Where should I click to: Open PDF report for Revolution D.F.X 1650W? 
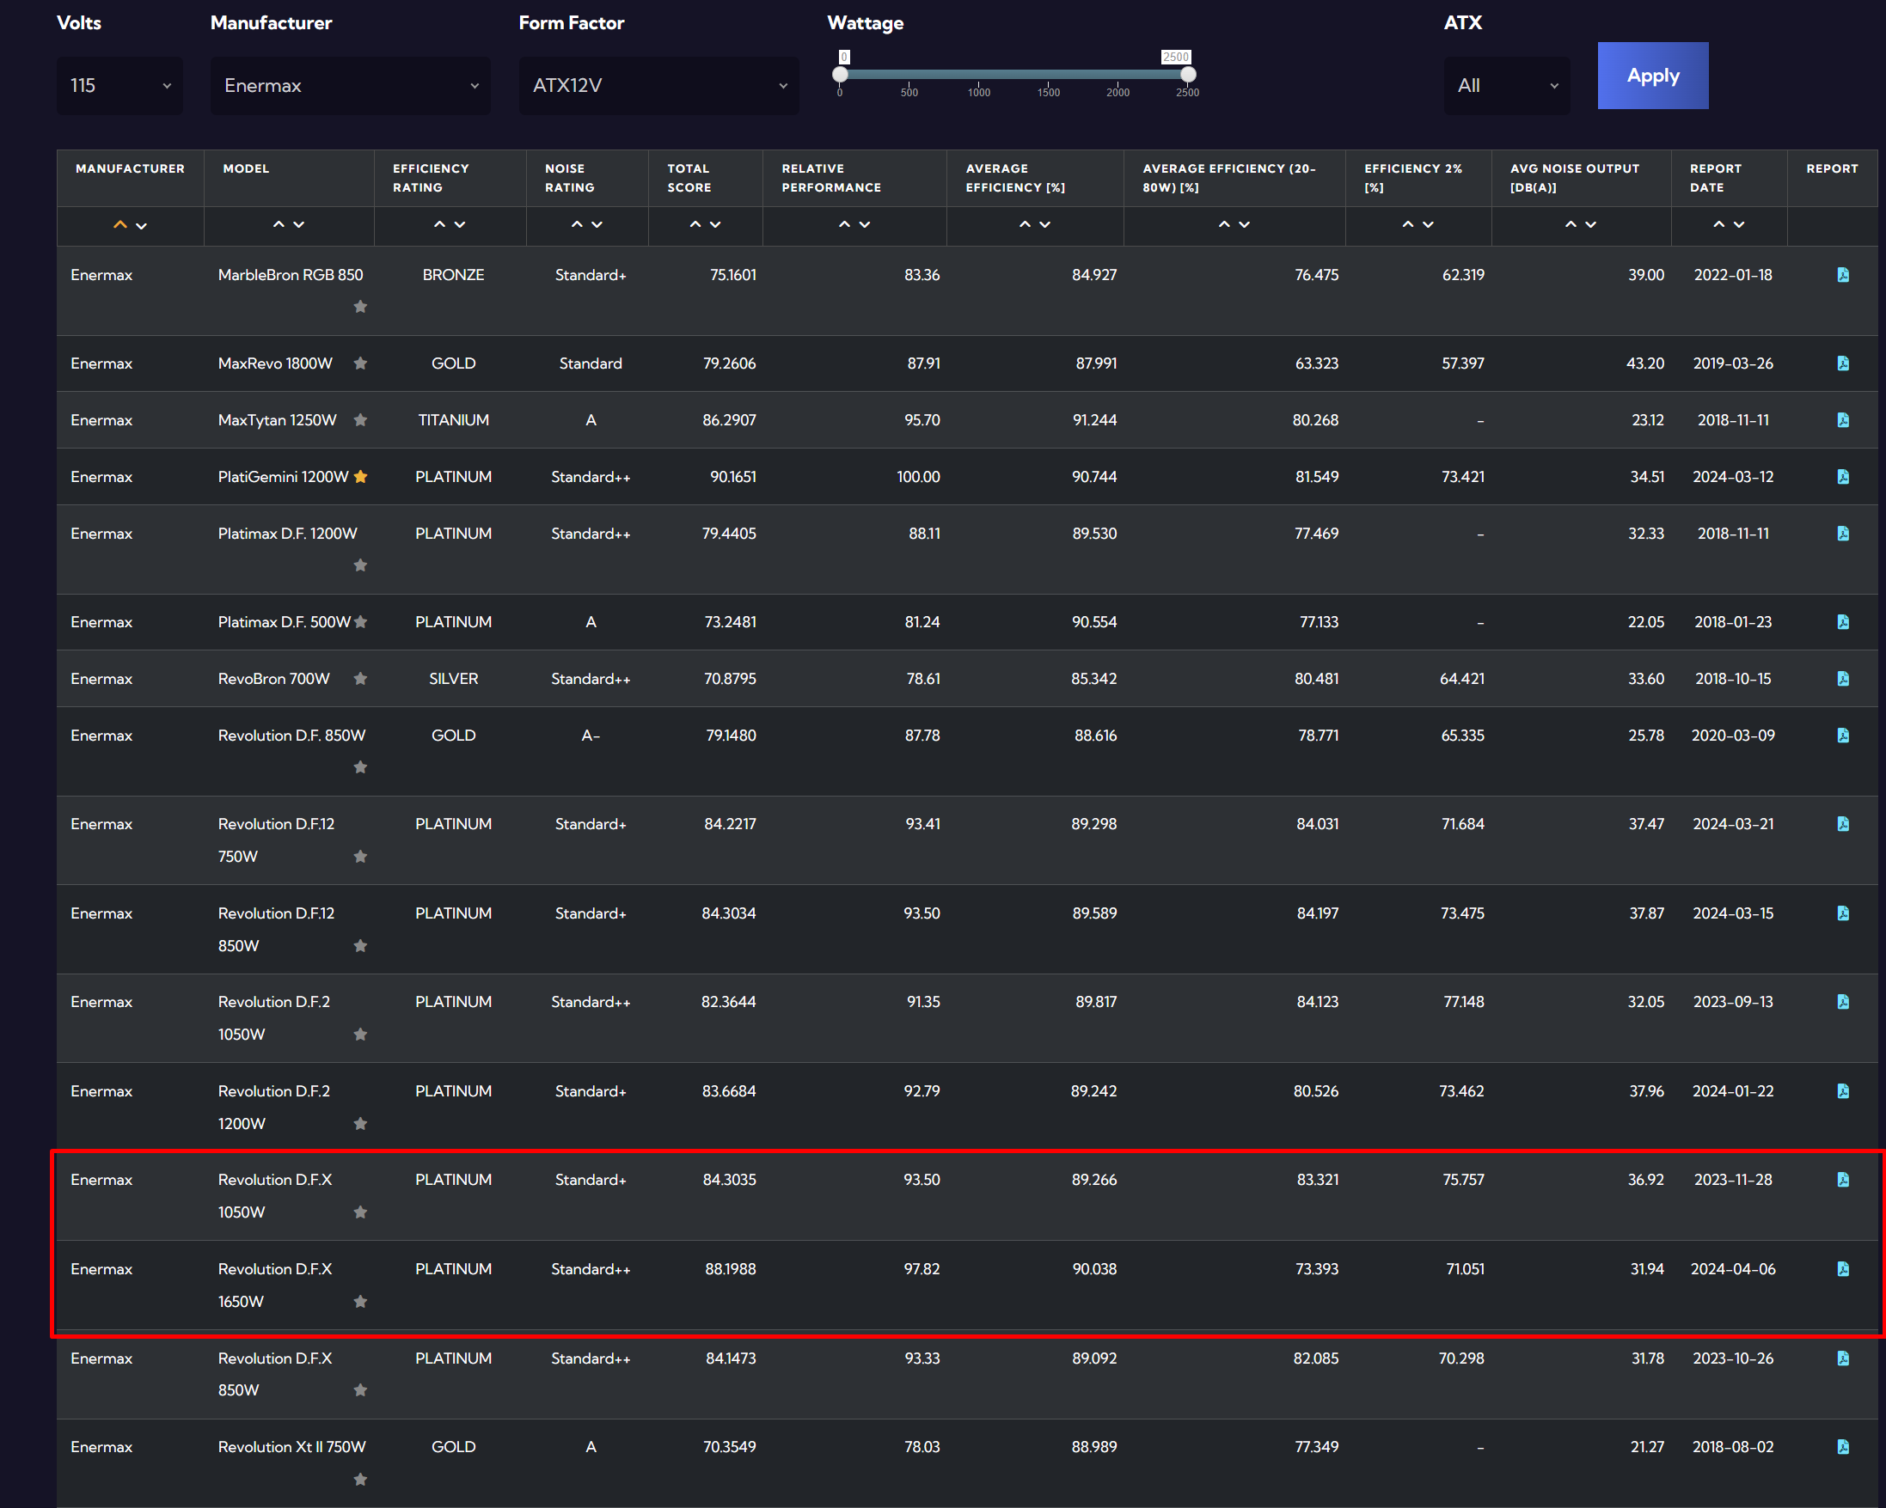coord(1842,1269)
